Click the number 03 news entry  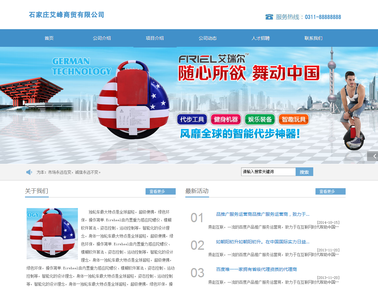pos(197,273)
